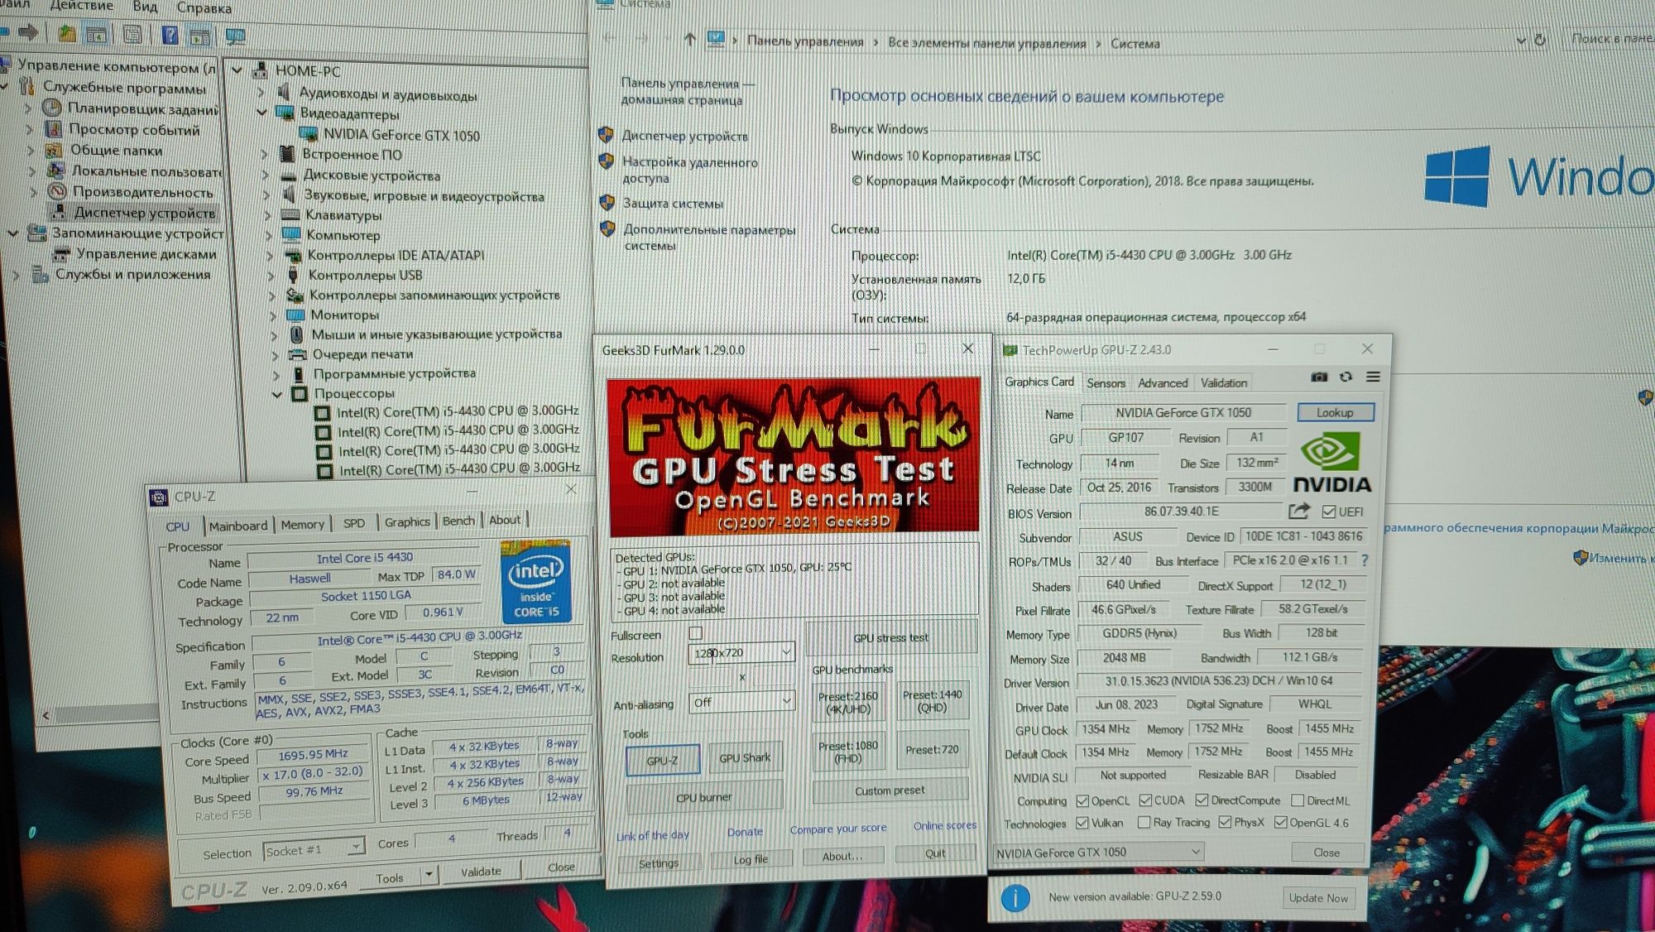Click the Lookup button in GPU-Z

(x=1335, y=412)
